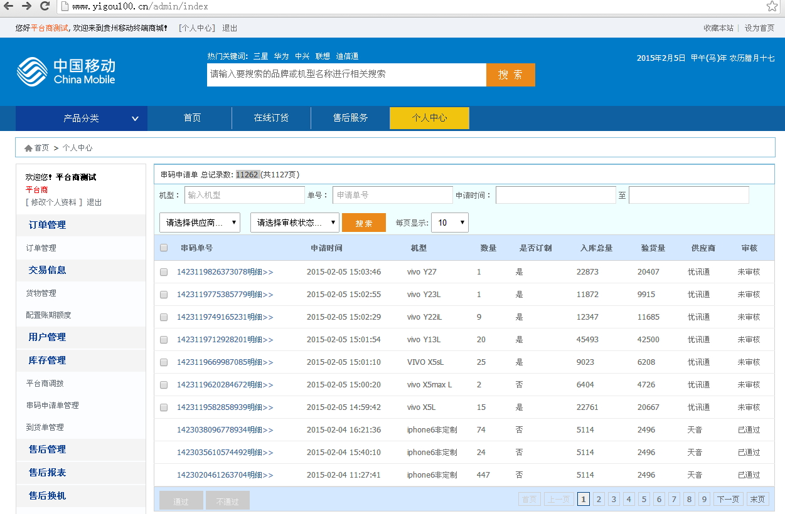Click the 末页 last page button

[757, 500]
